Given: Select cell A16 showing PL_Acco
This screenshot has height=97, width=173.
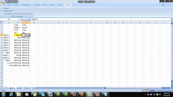Looking at the screenshot, I should 8,63.
